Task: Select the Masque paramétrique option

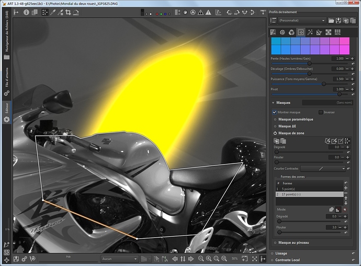Action: point(296,119)
